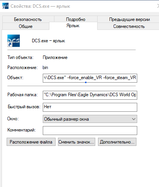The height and width of the screenshot is (187, 159).
Task: Go to the Общие tab
Action: pyautogui.click(x=26, y=26)
